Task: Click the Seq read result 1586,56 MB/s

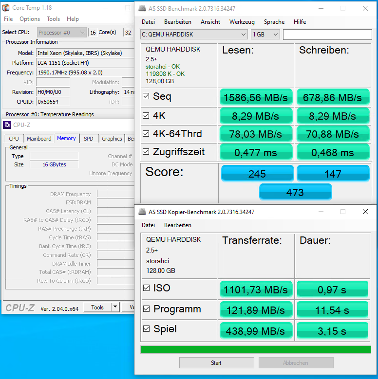Action: [256, 97]
